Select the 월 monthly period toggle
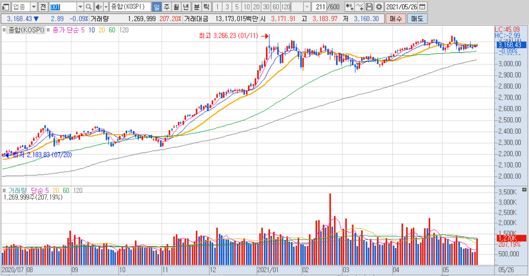This screenshot has width=529, height=276. coord(176,7)
